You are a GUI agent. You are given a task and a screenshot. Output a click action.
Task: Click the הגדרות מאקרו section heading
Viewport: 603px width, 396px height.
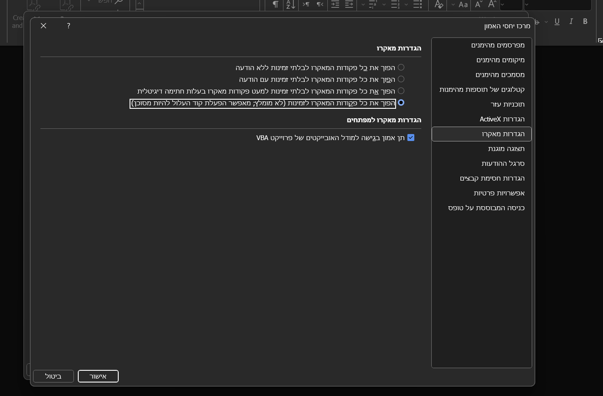click(399, 48)
